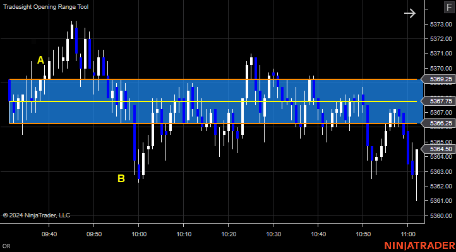Click the 5364.50 current price marker
Image resolution: width=456 pixels, height=252 pixels.
tap(438, 149)
